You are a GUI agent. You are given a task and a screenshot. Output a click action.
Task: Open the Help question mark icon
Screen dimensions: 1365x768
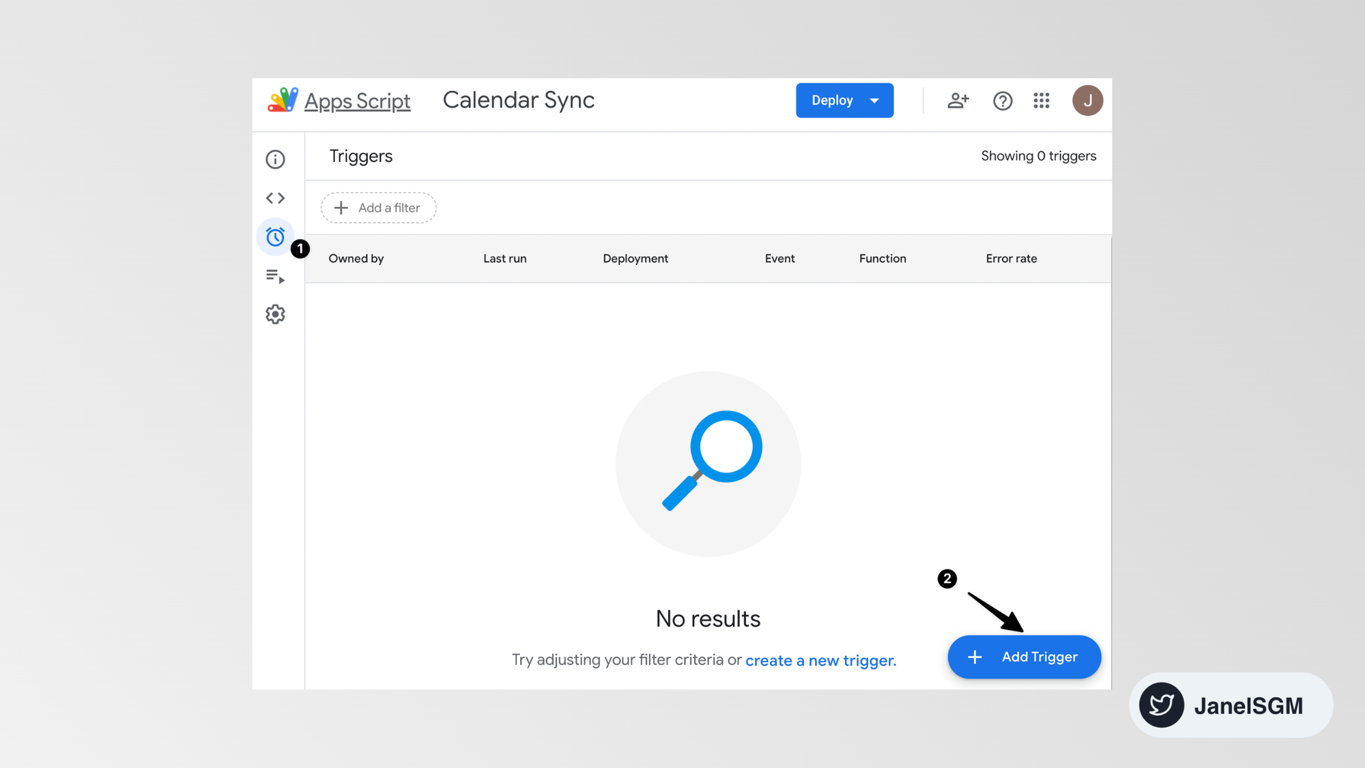1003,101
